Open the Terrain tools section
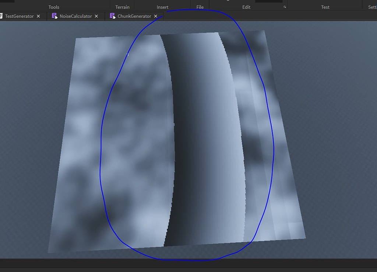Viewport: 377px width, 272px height. (122, 7)
